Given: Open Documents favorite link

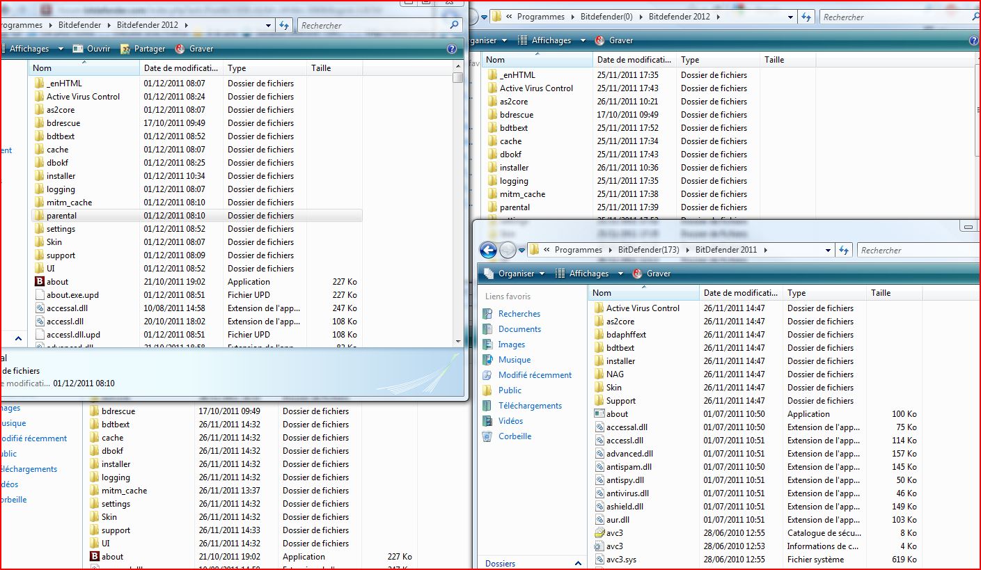Looking at the screenshot, I should click(x=519, y=329).
